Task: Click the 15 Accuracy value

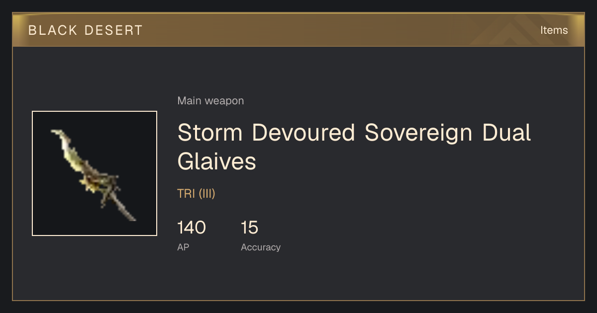Action: (x=250, y=228)
